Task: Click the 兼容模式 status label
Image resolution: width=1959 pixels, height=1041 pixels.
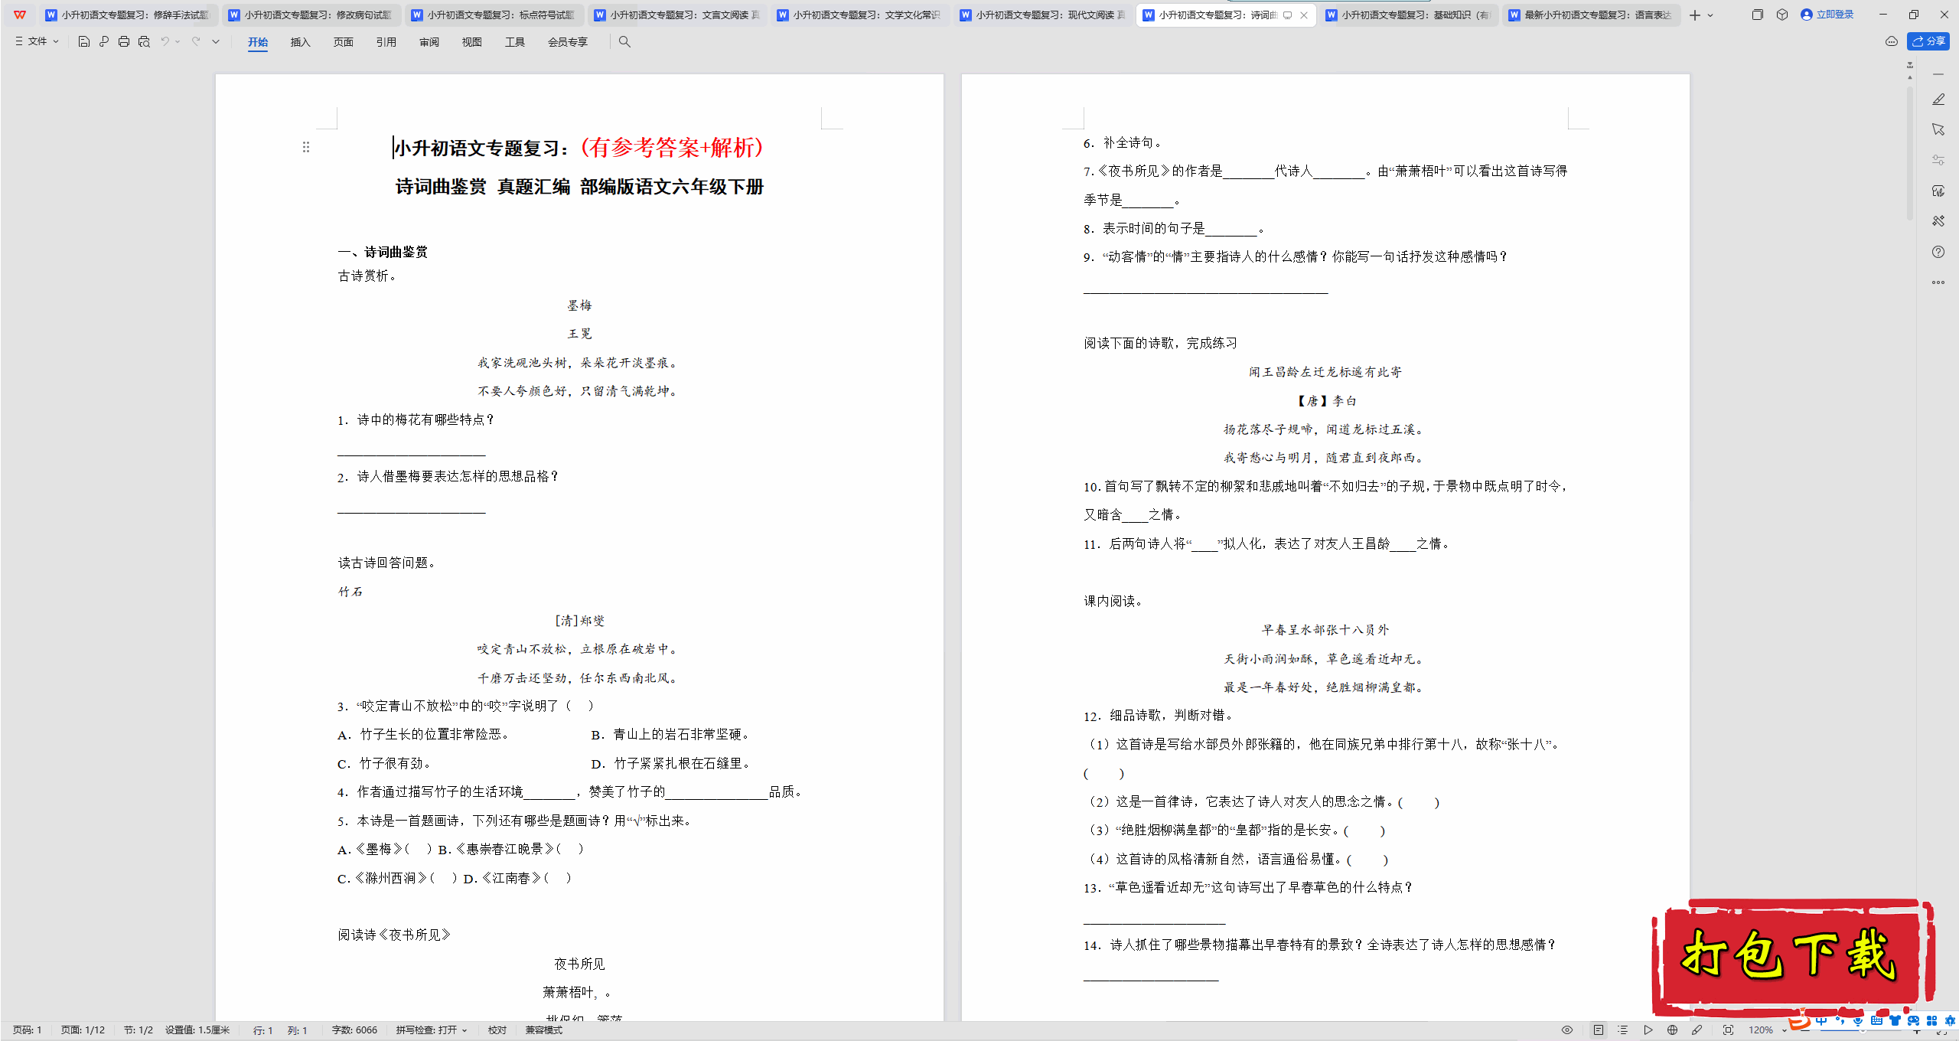Action: [544, 1030]
